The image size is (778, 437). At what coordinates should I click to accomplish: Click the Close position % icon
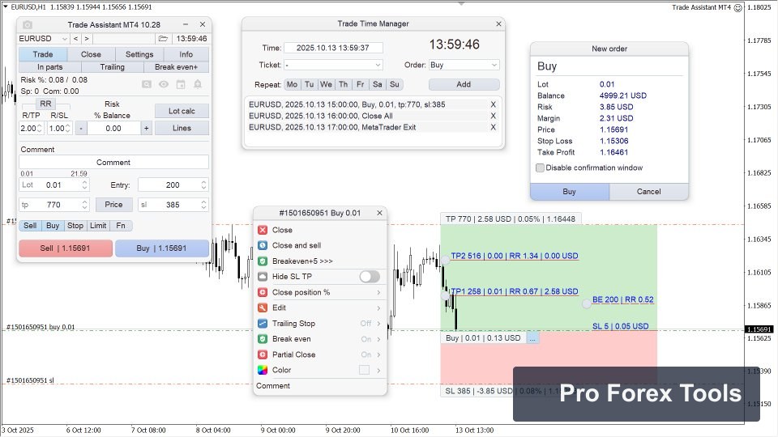(x=263, y=292)
